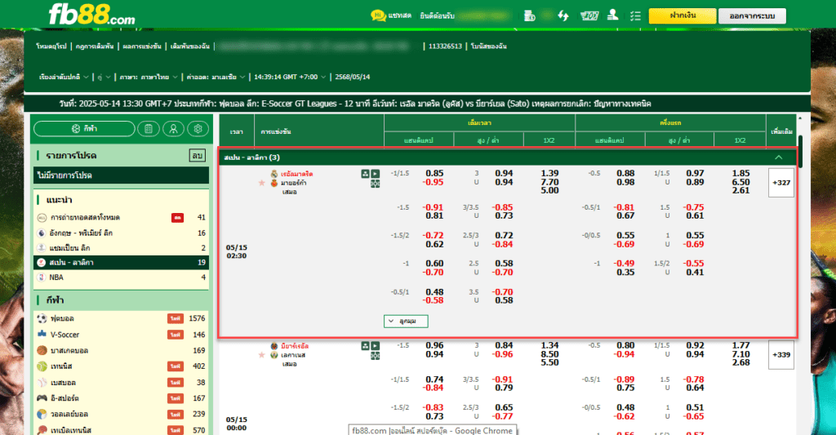Click the ออกจากระบบ logout button
Viewport: 836px width, 435px height.
752,16
